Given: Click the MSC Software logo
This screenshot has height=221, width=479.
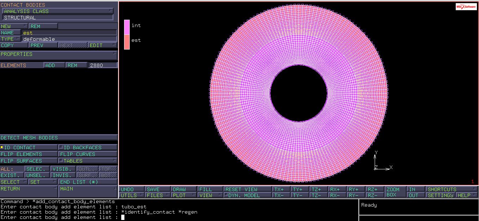Looking at the screenshot, I should tap(466, 7).
